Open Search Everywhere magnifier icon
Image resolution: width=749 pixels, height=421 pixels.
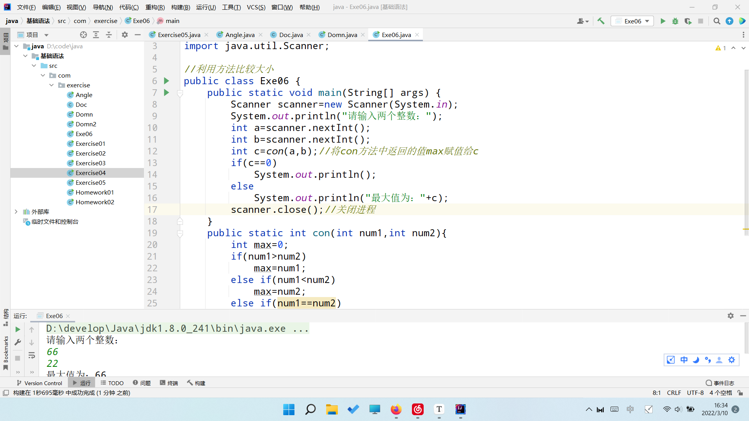click(x=717, y=21)
